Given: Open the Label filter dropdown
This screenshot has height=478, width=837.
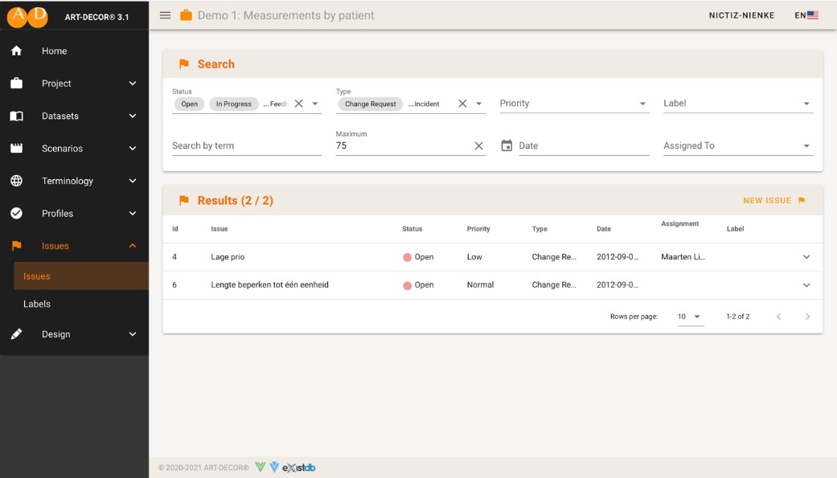Looking at the screenshot, I should (806, 104).
